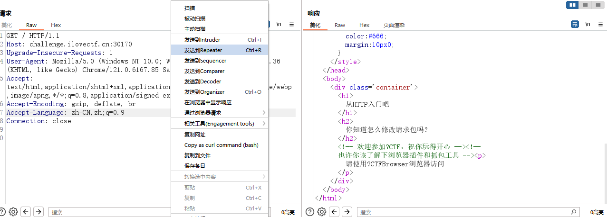Screen dimensions: 607x217
Task: Select 发送到Organizer in the context menu
Action: [220, 92]
